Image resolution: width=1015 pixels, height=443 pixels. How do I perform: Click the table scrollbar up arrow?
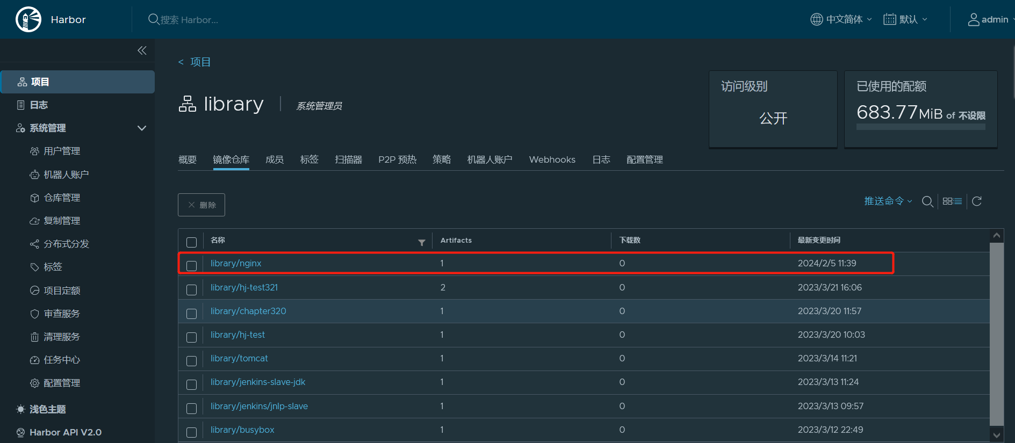(x=997, y=235)
